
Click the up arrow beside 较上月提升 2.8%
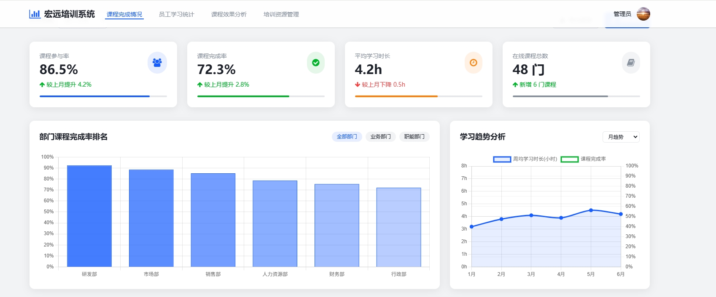click(200, 85)
